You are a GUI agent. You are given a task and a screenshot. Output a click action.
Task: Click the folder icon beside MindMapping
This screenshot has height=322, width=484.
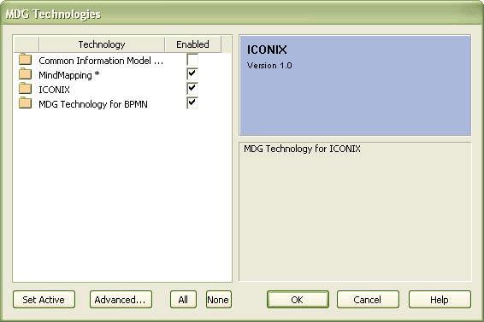coord(25,74)
